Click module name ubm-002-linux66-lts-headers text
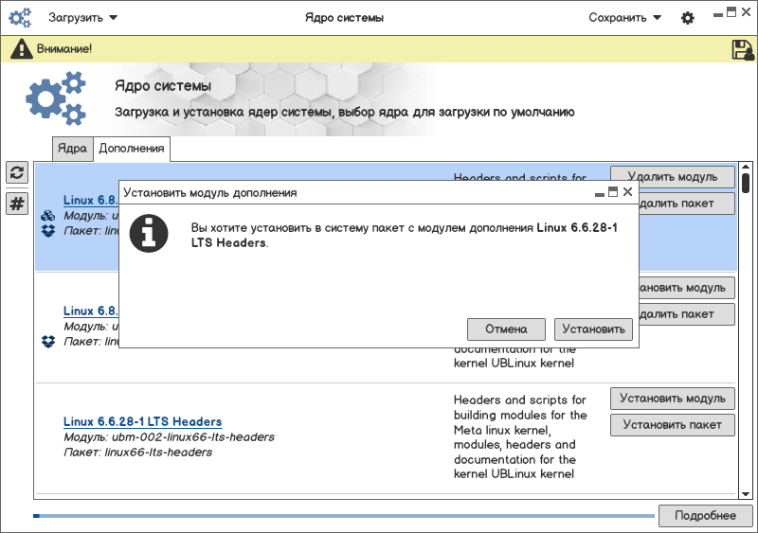This screenshot has height=533, width=758. point(193,436)
